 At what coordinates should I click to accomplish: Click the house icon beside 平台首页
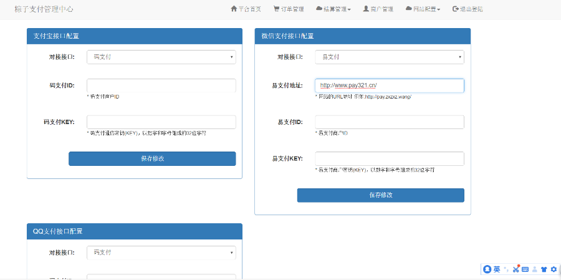[234, 9]
